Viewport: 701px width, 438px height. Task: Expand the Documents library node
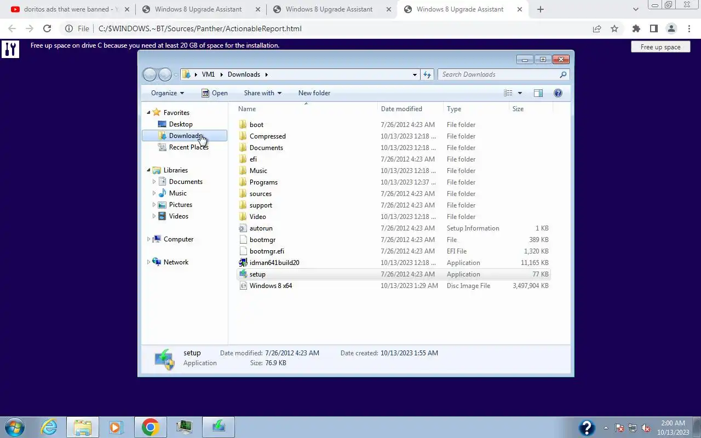point(154,182)
